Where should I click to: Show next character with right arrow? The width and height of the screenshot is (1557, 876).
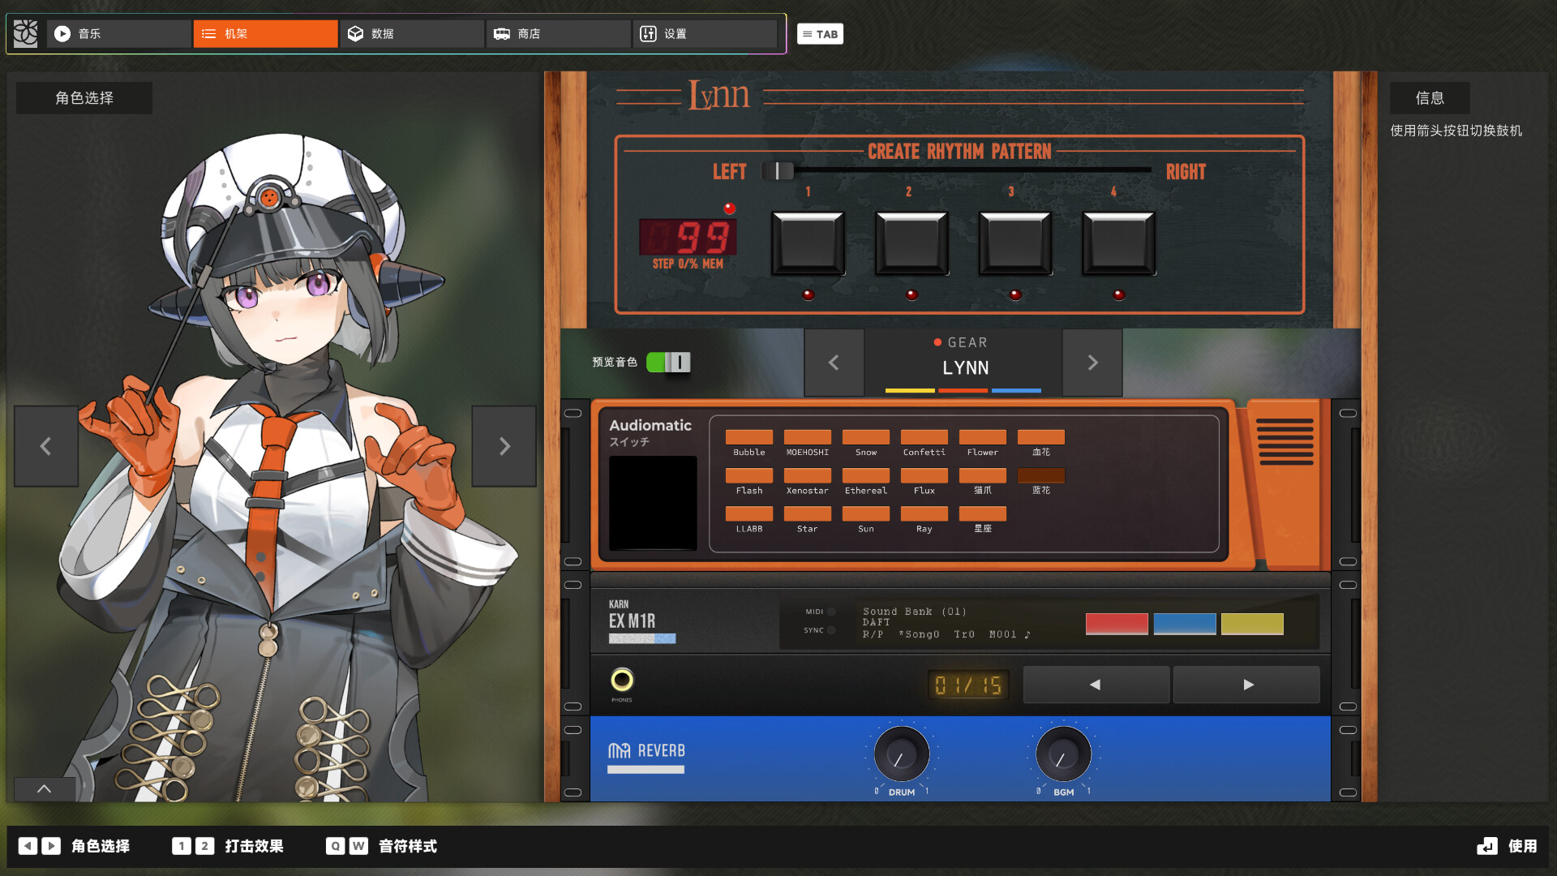pyautogui.click(x=504, y=446)
